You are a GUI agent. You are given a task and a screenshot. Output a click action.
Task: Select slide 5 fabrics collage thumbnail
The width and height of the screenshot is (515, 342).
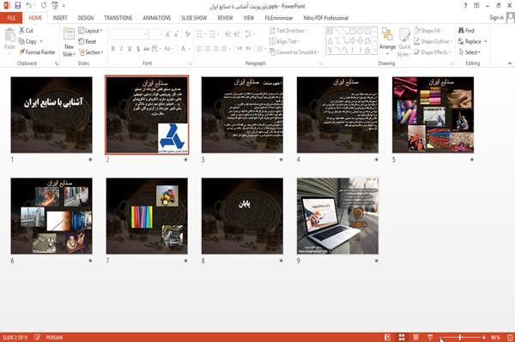click(x=433, y=115)
